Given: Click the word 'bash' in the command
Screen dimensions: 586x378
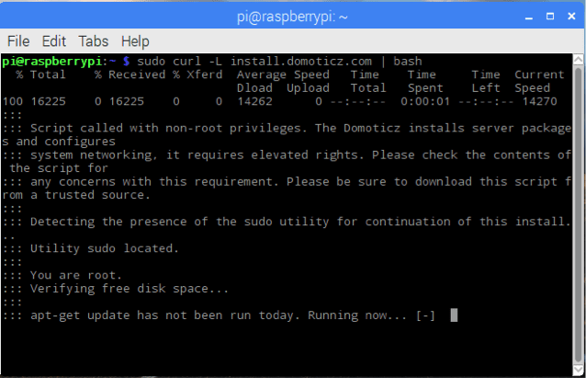Looking at the screenshot, I should [x=408, y=61].
